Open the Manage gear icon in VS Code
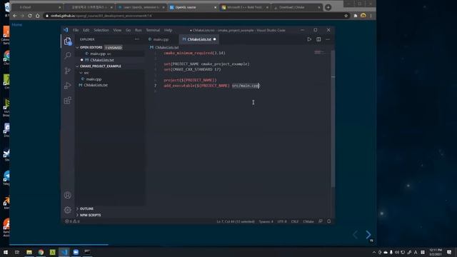Image resolution: width=457 pixels, height=257 pixels. tap(68, 210)
